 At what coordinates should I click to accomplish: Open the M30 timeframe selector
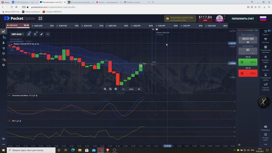click(x=131, y=89)
